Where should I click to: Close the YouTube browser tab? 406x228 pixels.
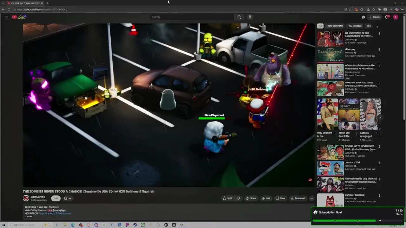(x=42, y=3)
